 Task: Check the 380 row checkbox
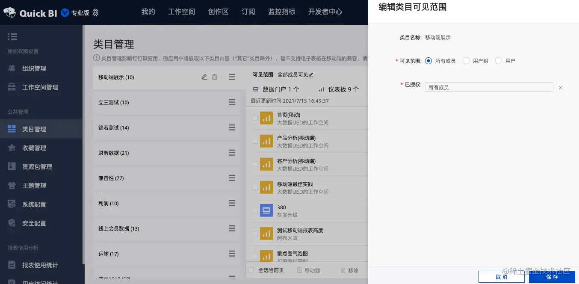pyautogui.click(x=255, y=210)
